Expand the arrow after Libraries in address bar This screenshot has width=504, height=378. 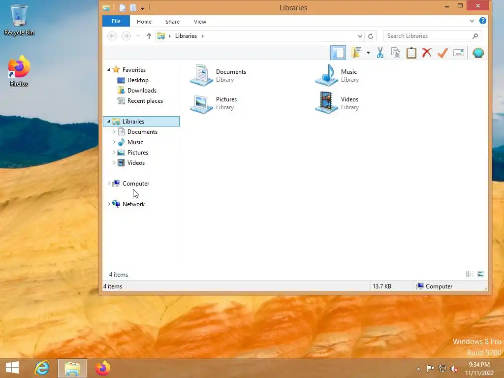click(x=202, y=36)
